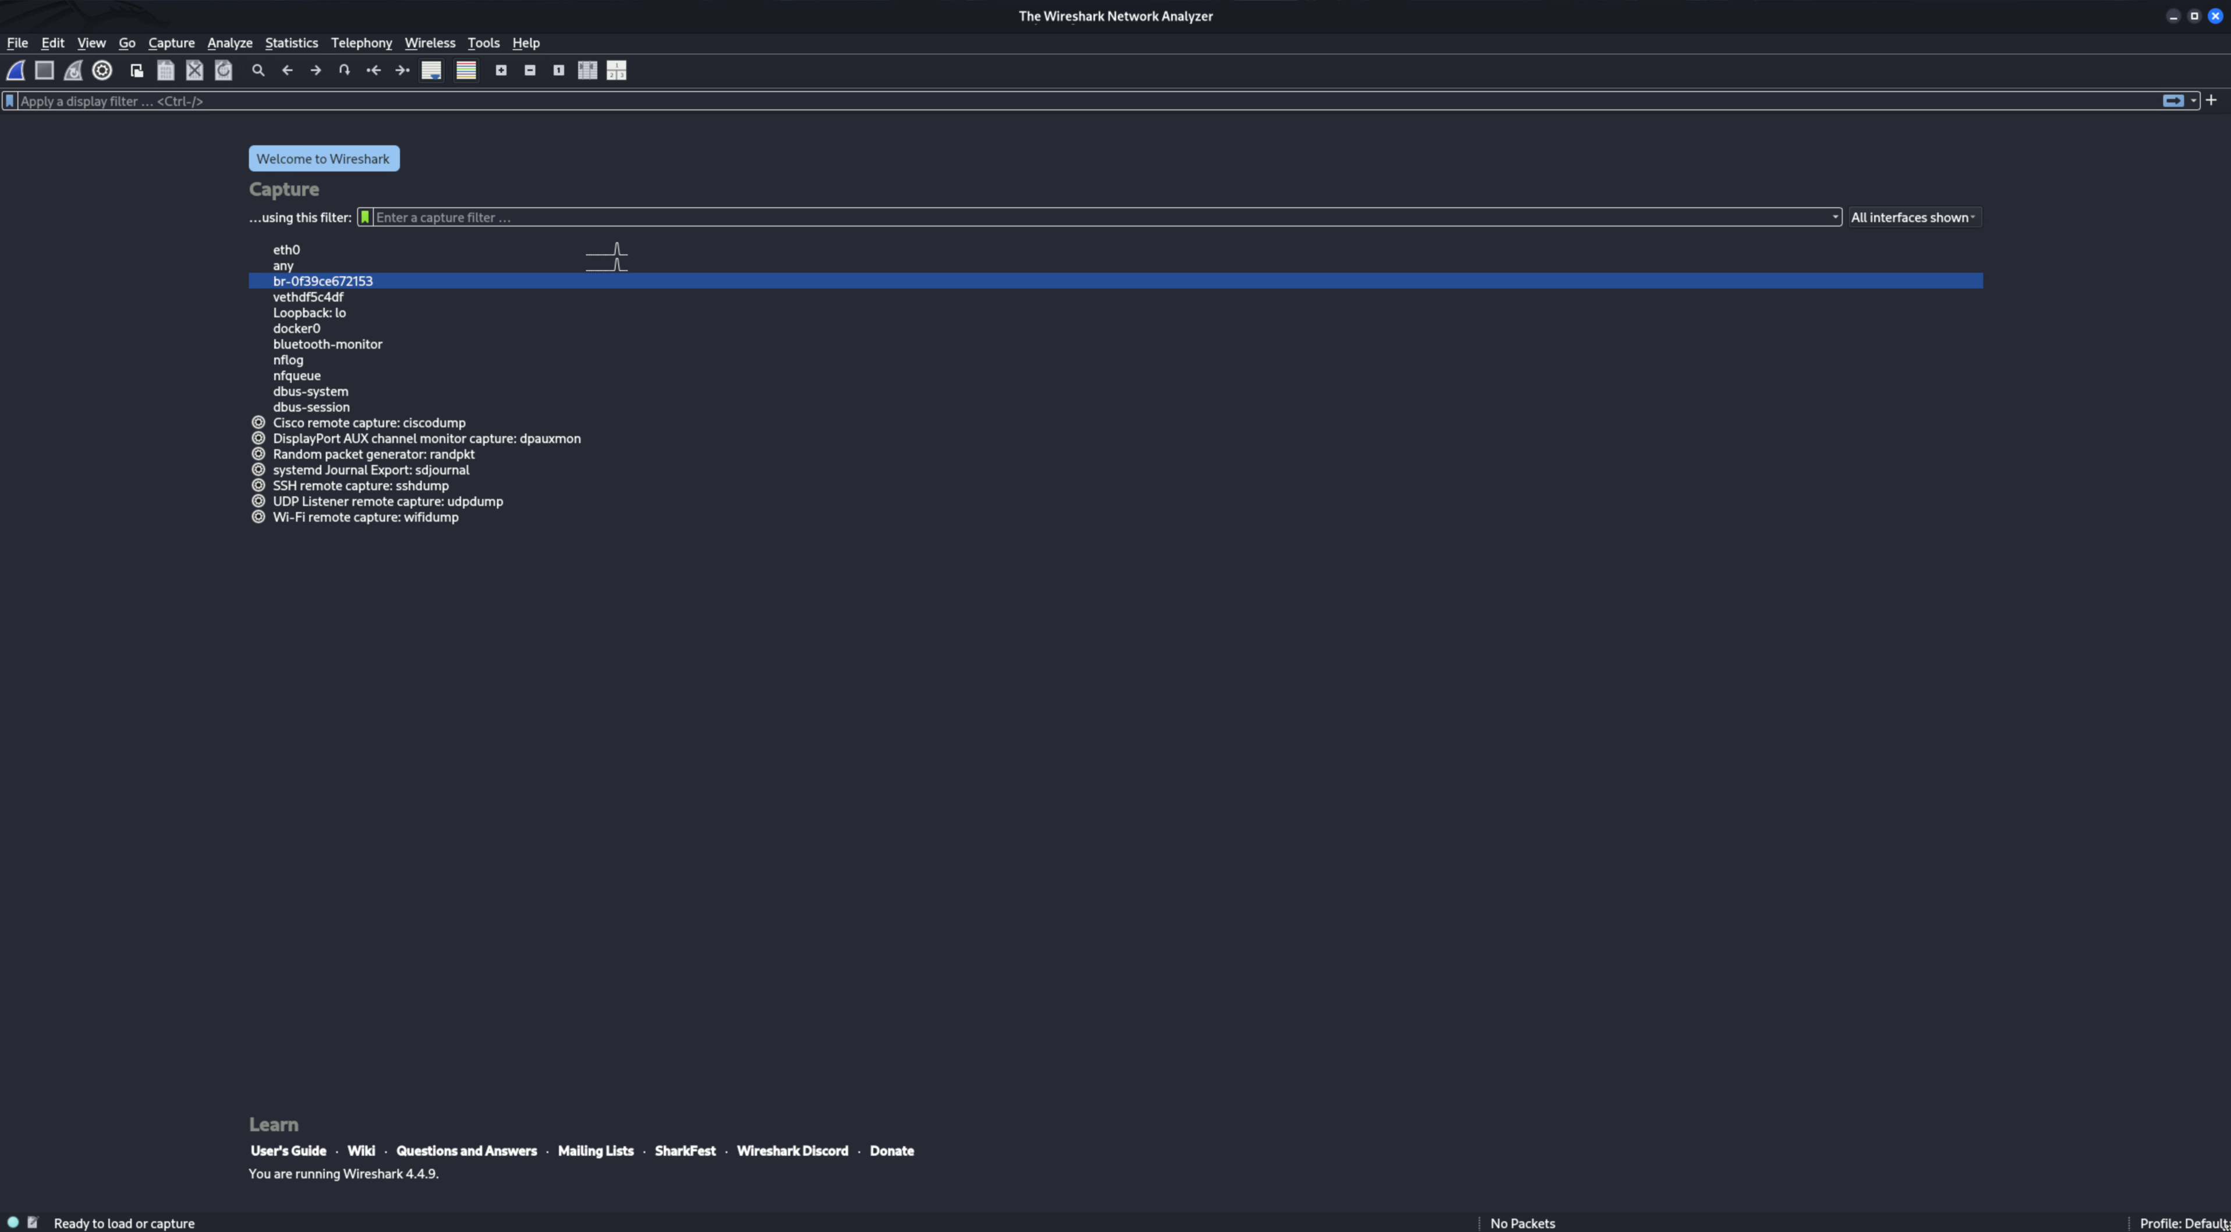Image resolution: width=2231 pixels, height=1232 pixels.
Task: Select the Loopback: lo interface
Action: pos(1115,313)
